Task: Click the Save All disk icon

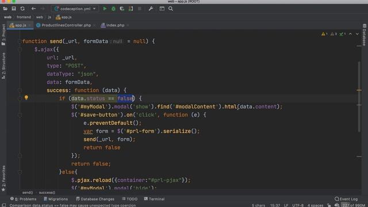Action: pyautogui.click(x=14, y=9)
